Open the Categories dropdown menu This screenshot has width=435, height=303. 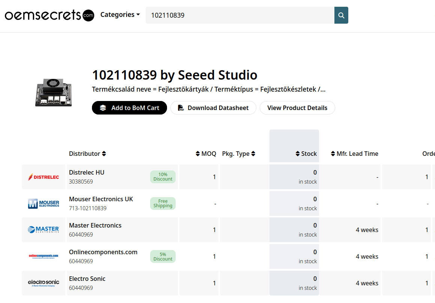pyautogui.click(x=120, y=15)
